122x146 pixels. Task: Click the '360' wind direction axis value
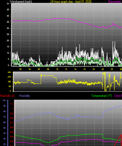[x=9, y=72]
